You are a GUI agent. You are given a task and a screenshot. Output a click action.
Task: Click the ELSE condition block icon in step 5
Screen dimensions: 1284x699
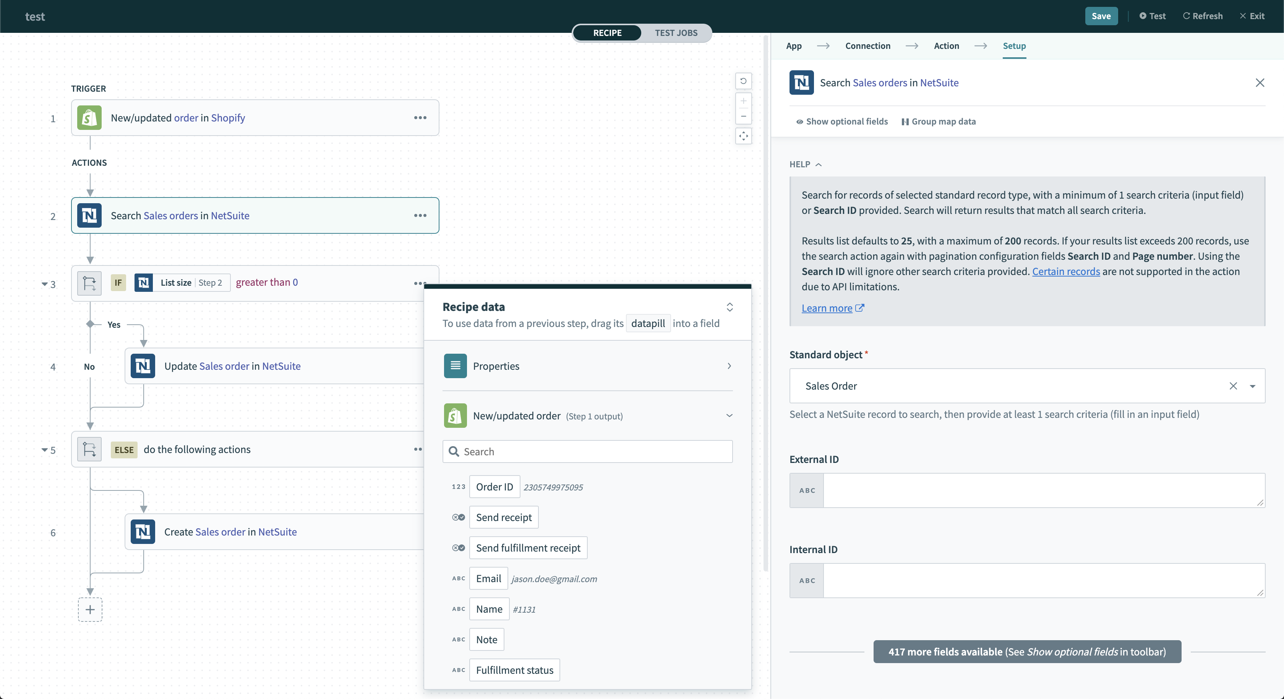pyautogui.click(x=89, y=448)
